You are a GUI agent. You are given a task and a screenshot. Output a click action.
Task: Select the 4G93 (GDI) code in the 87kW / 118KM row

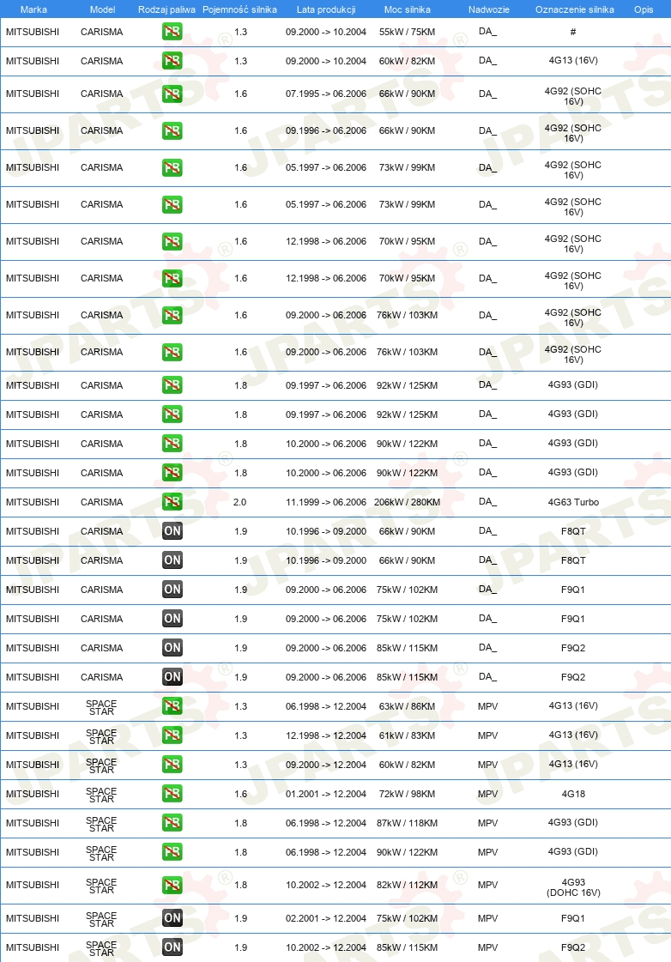pyautogui.click(x=573, y=822)
